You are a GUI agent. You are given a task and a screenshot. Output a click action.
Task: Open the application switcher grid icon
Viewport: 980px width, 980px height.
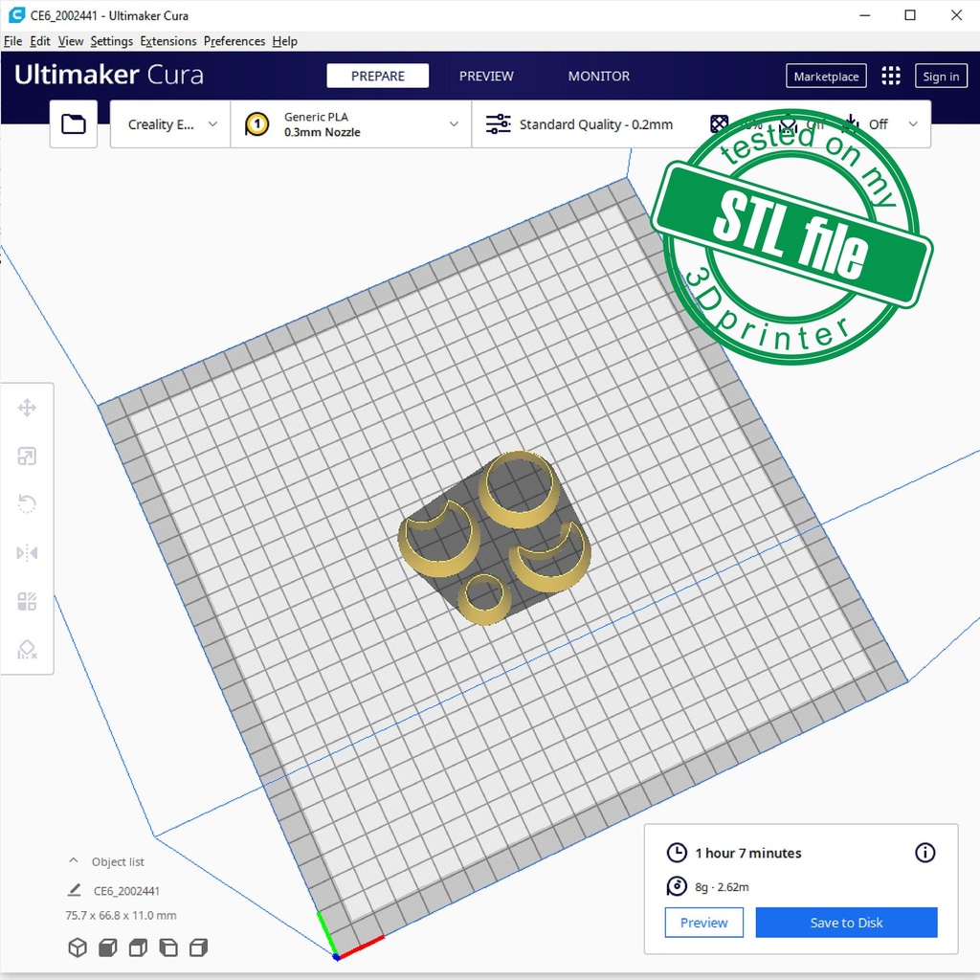click(891, 77)
